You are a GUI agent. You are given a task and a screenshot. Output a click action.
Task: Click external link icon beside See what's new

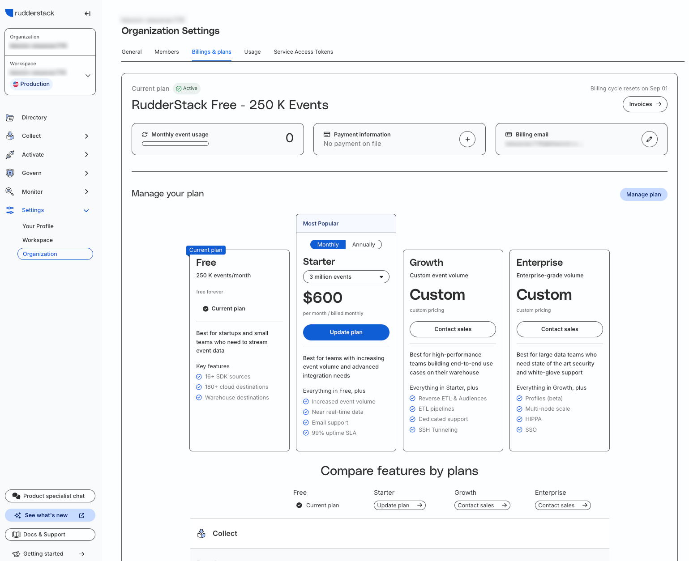[x=82, y=515]
